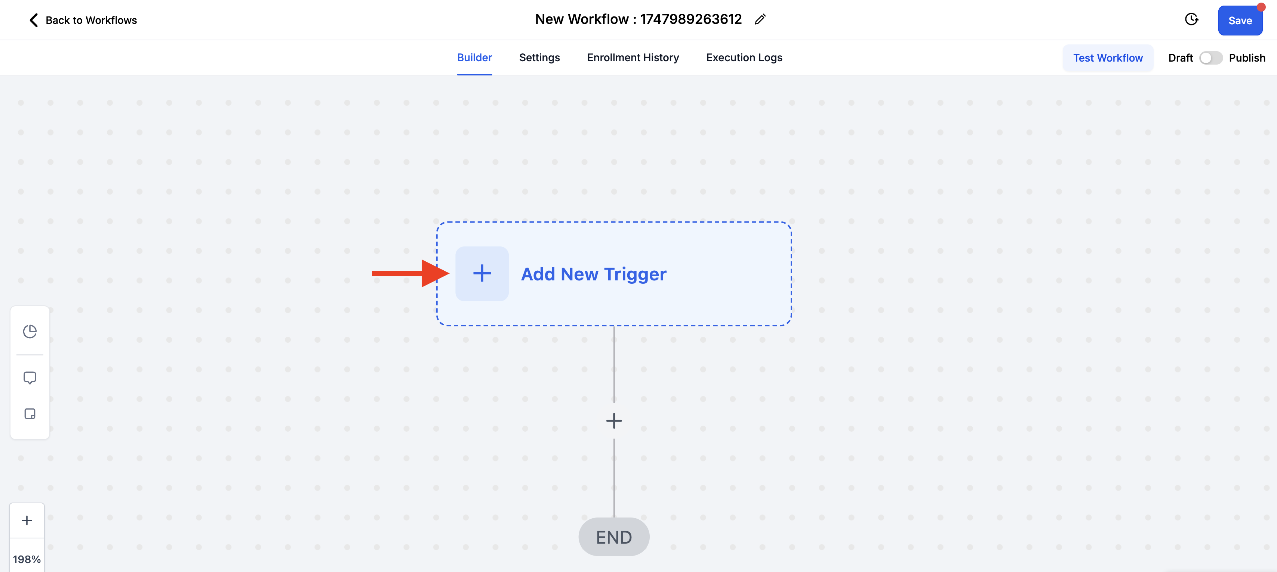Open the stats pie chart icon
The height and width of the screenshot is (572, 1277).
click(30, 331)
